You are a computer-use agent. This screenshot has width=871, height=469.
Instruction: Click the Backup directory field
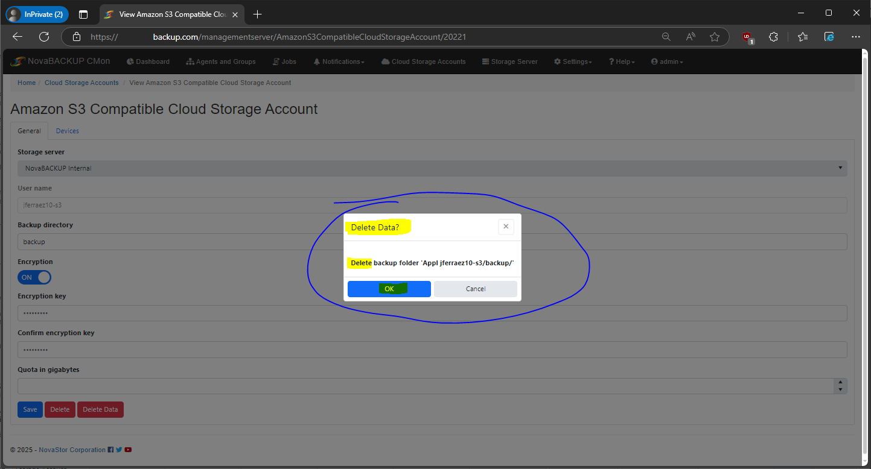pos(432,242)
